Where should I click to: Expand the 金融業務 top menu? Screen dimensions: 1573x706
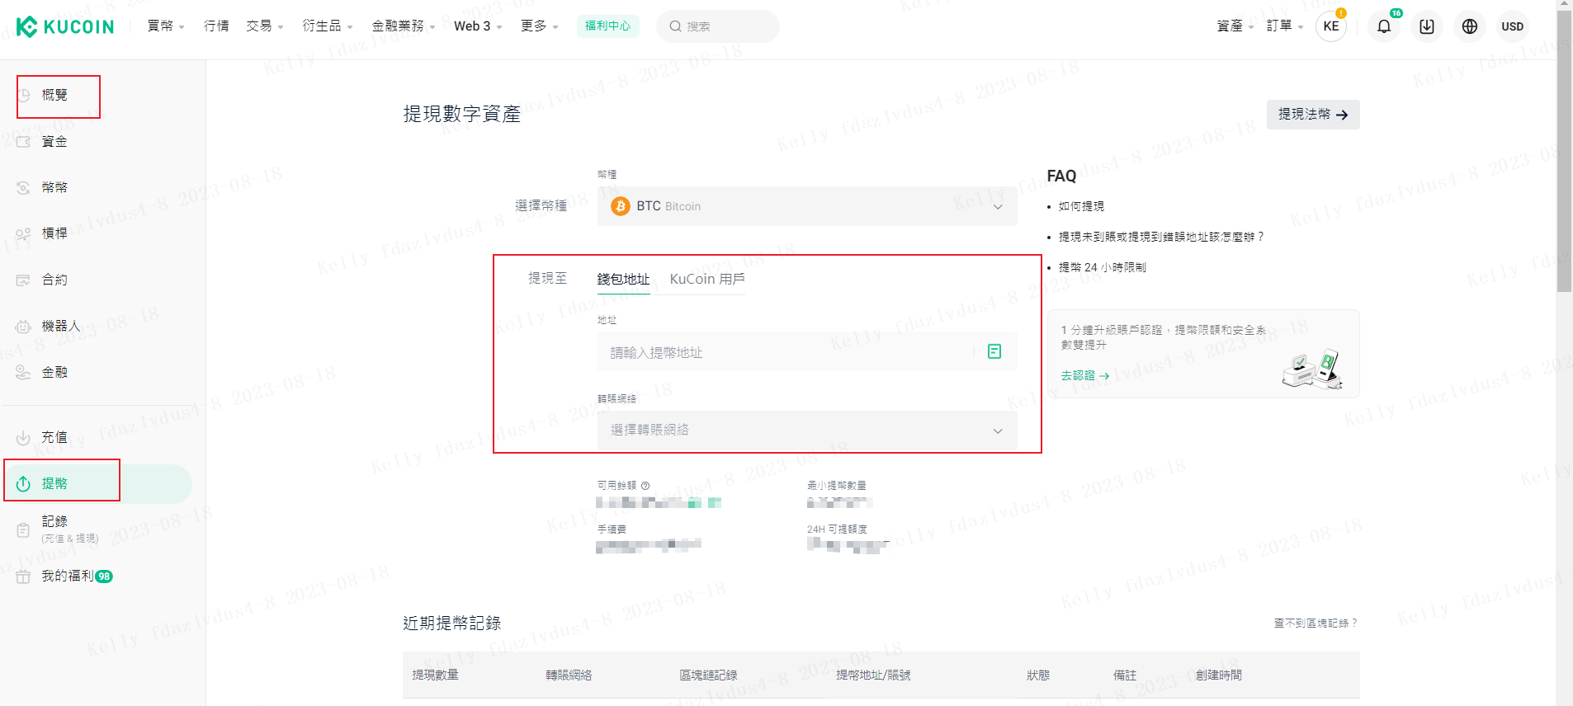[x=403, y=26]
